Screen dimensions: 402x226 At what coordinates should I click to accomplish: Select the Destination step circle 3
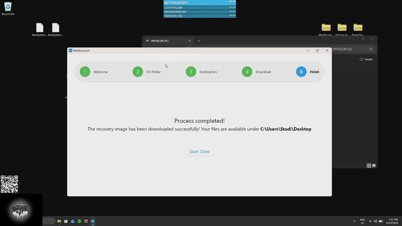191,72
